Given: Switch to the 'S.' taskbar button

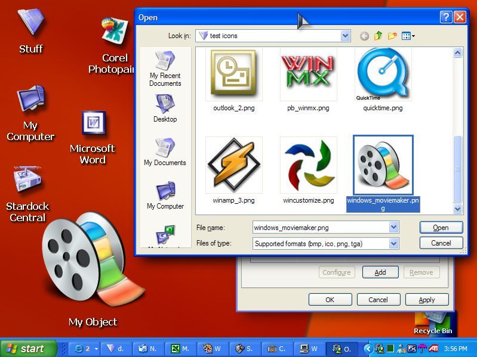Looking at the screenshot, I should click(245, 349).
